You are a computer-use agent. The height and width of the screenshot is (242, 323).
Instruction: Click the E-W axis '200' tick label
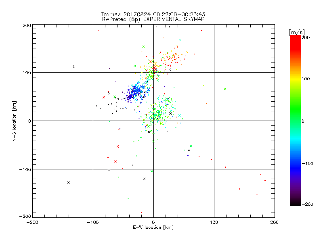275,222
